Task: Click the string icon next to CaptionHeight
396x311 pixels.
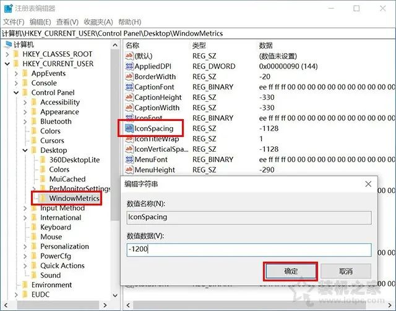Action: [129, 97]
